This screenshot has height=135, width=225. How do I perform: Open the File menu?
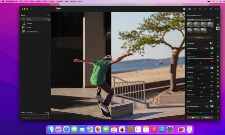click(x=21, y=1)
